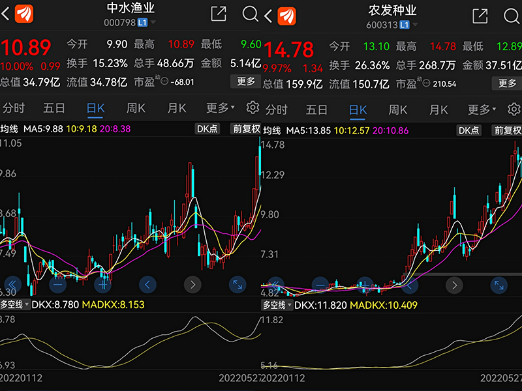The width and height of the screenshot is (522, 391).
Task: Switch 农发种业 to the 五日 tab
Action: click(316, 109)
